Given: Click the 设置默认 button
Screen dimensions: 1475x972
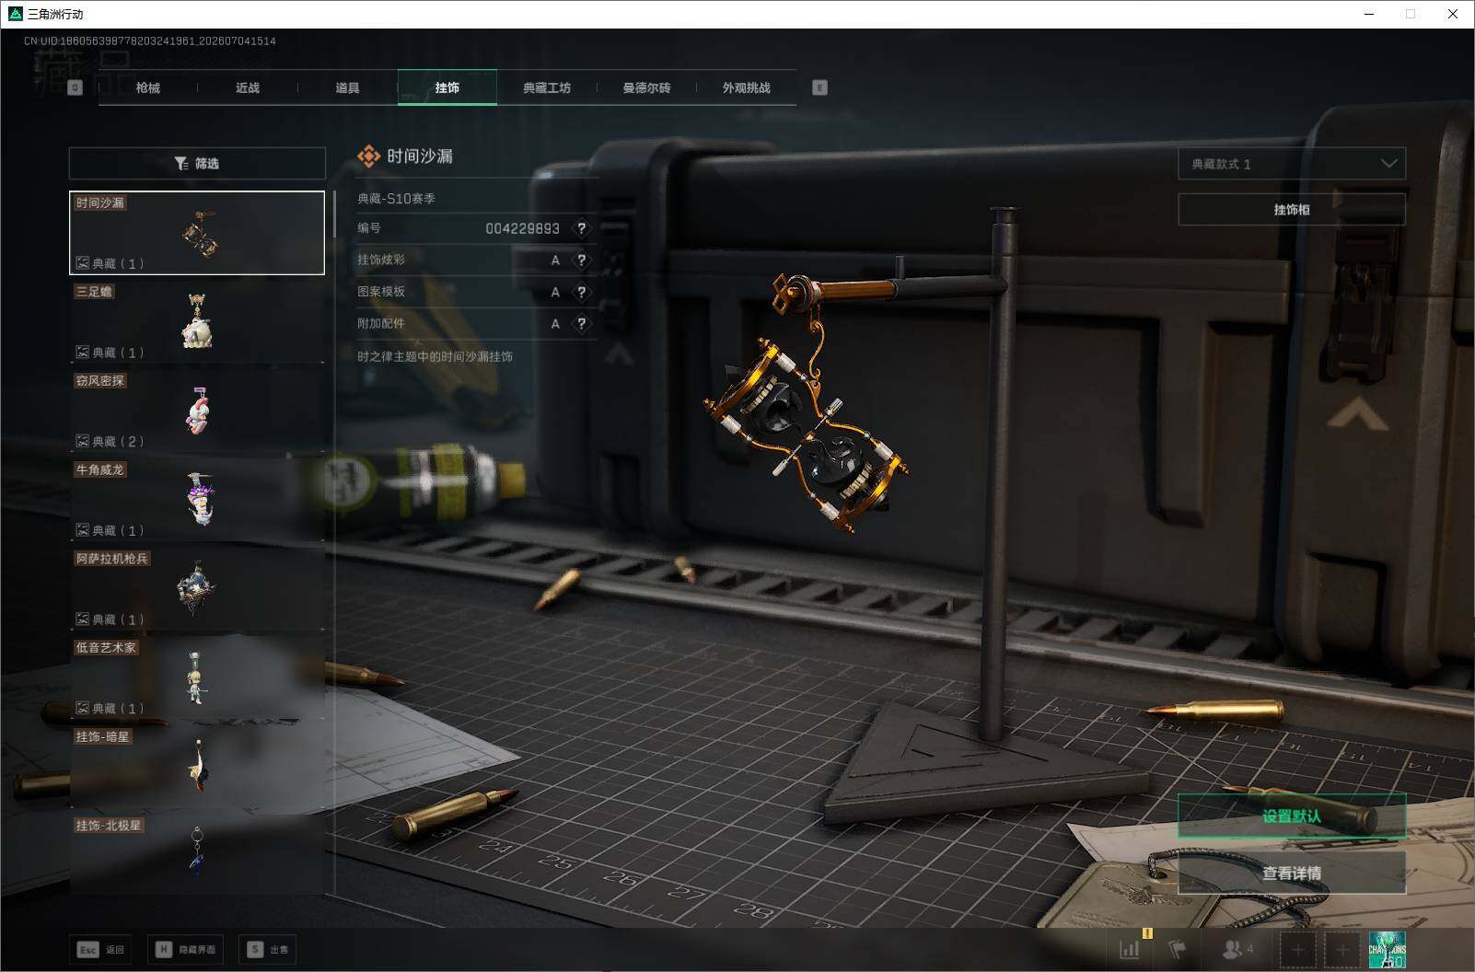Looking at the screenshot, I should (1292, 816).
